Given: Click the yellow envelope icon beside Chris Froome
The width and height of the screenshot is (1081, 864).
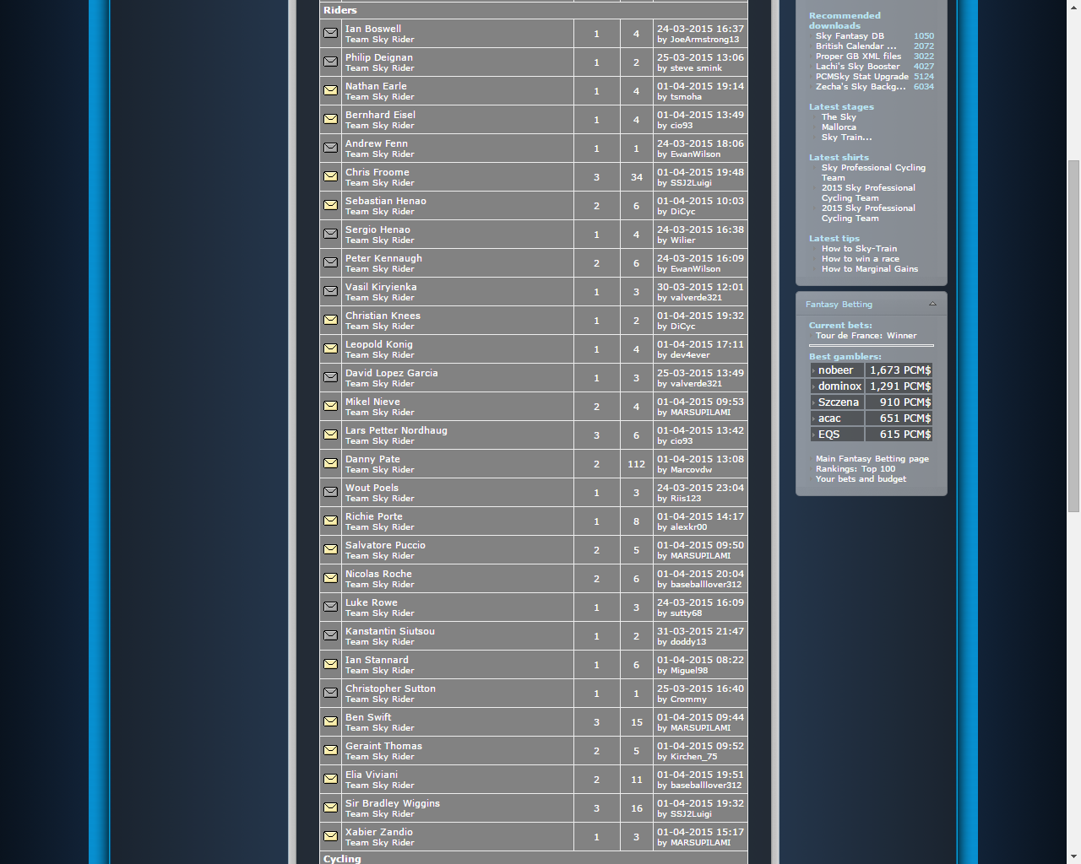Looking at the screenshot, I should point(330,176).
